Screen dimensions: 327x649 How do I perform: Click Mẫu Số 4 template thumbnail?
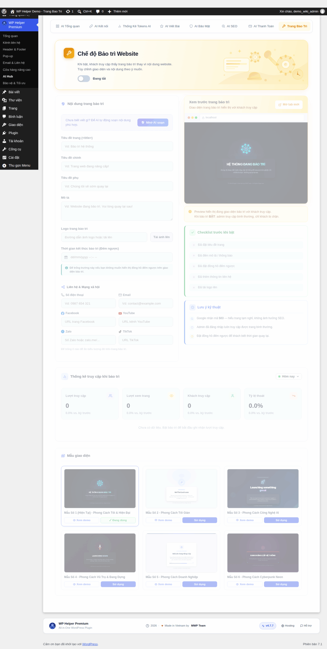pyautogui.click(x=100, y=553)
